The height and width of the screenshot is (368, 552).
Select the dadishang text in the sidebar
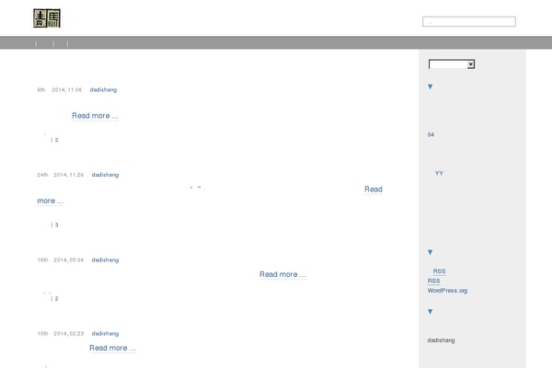tap(441, 340)
